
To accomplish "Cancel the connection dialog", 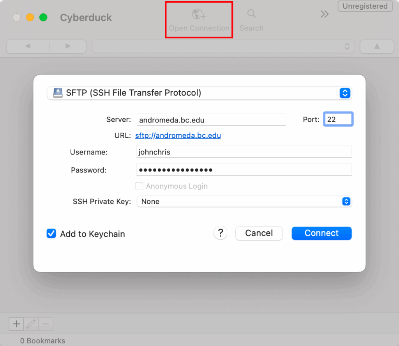I will (x=259, y=233).
